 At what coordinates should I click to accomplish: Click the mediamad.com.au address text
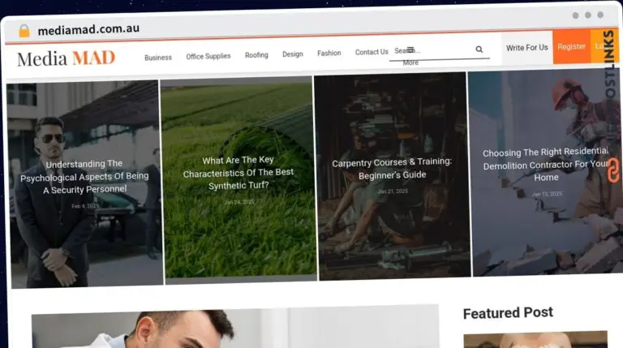pos(88,29)
